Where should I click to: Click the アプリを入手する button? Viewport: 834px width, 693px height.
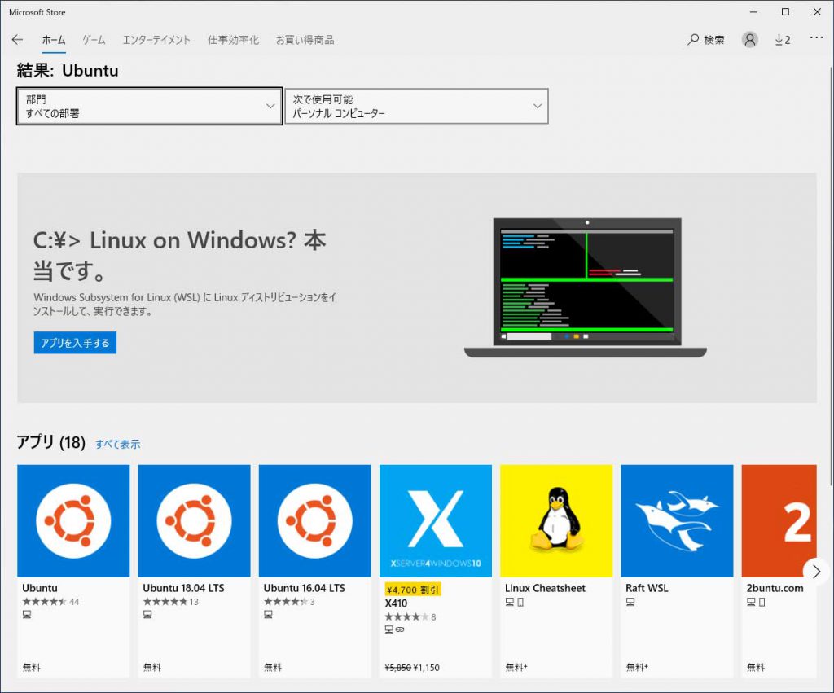[x=75, y=343]
